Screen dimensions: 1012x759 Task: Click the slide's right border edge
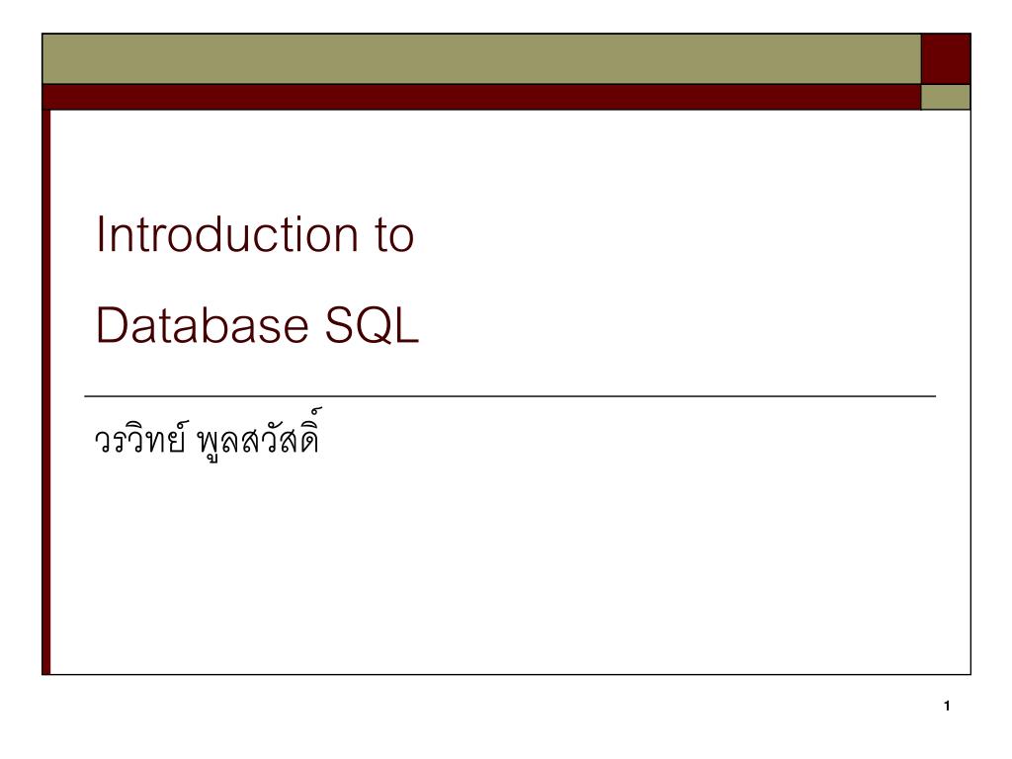970,392
